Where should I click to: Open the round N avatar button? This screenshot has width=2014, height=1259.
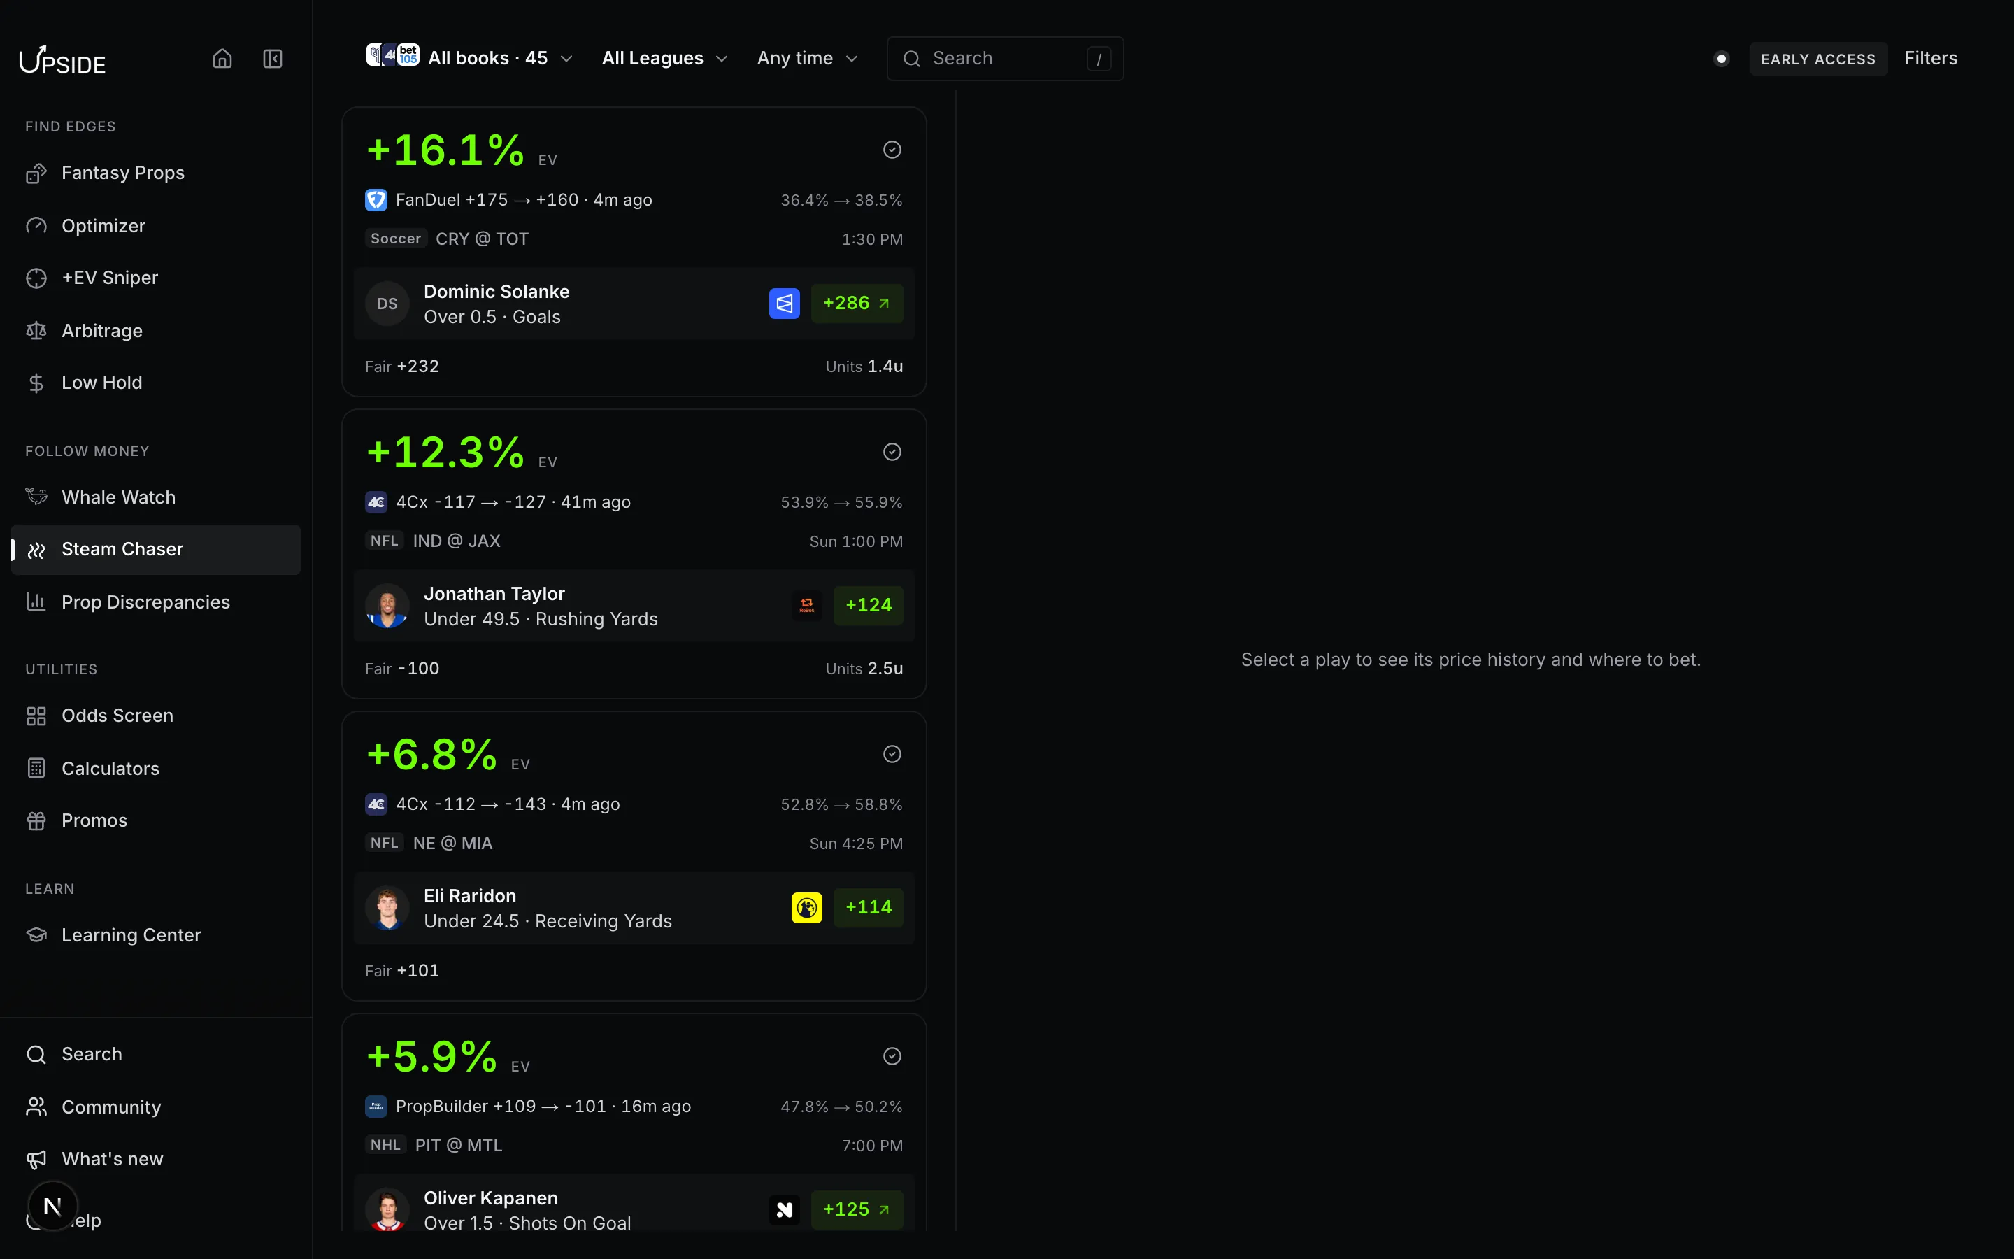click(52, 1206)
